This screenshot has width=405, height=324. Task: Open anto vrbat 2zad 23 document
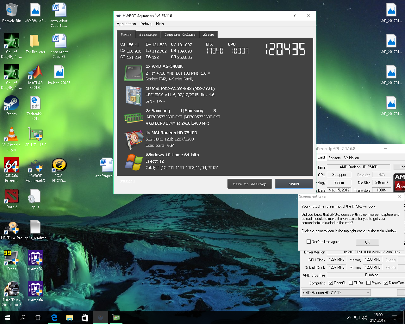coord(59,46)
